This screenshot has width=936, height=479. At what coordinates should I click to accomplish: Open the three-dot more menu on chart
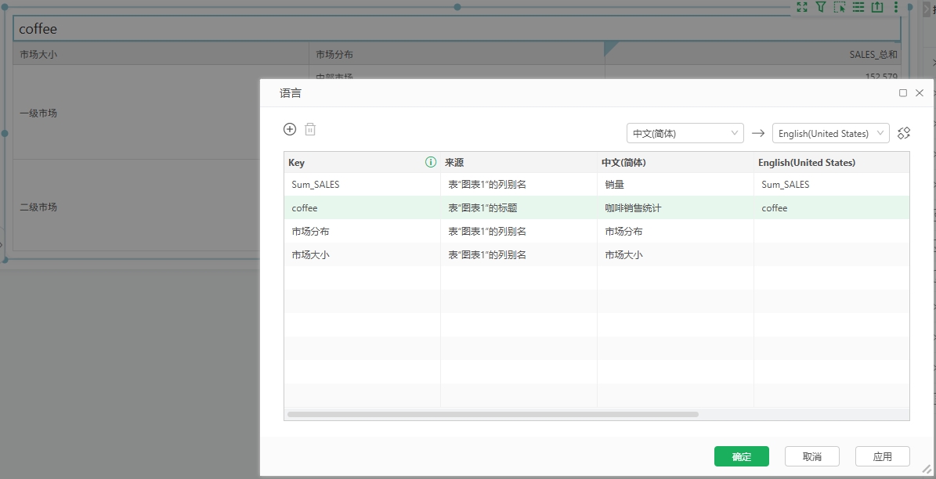(896, 7)
